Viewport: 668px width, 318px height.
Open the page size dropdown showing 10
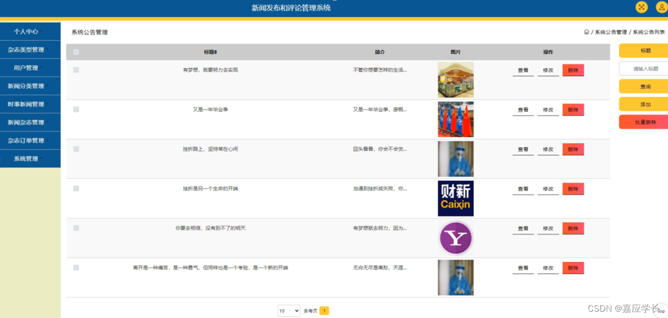(289, 311)
